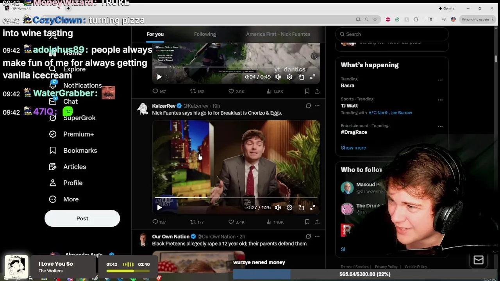This screenshot has height=281, width=500.
Task: Reply to the post with 167 replies
Action: pyautogui.click(x=159, y=91)
